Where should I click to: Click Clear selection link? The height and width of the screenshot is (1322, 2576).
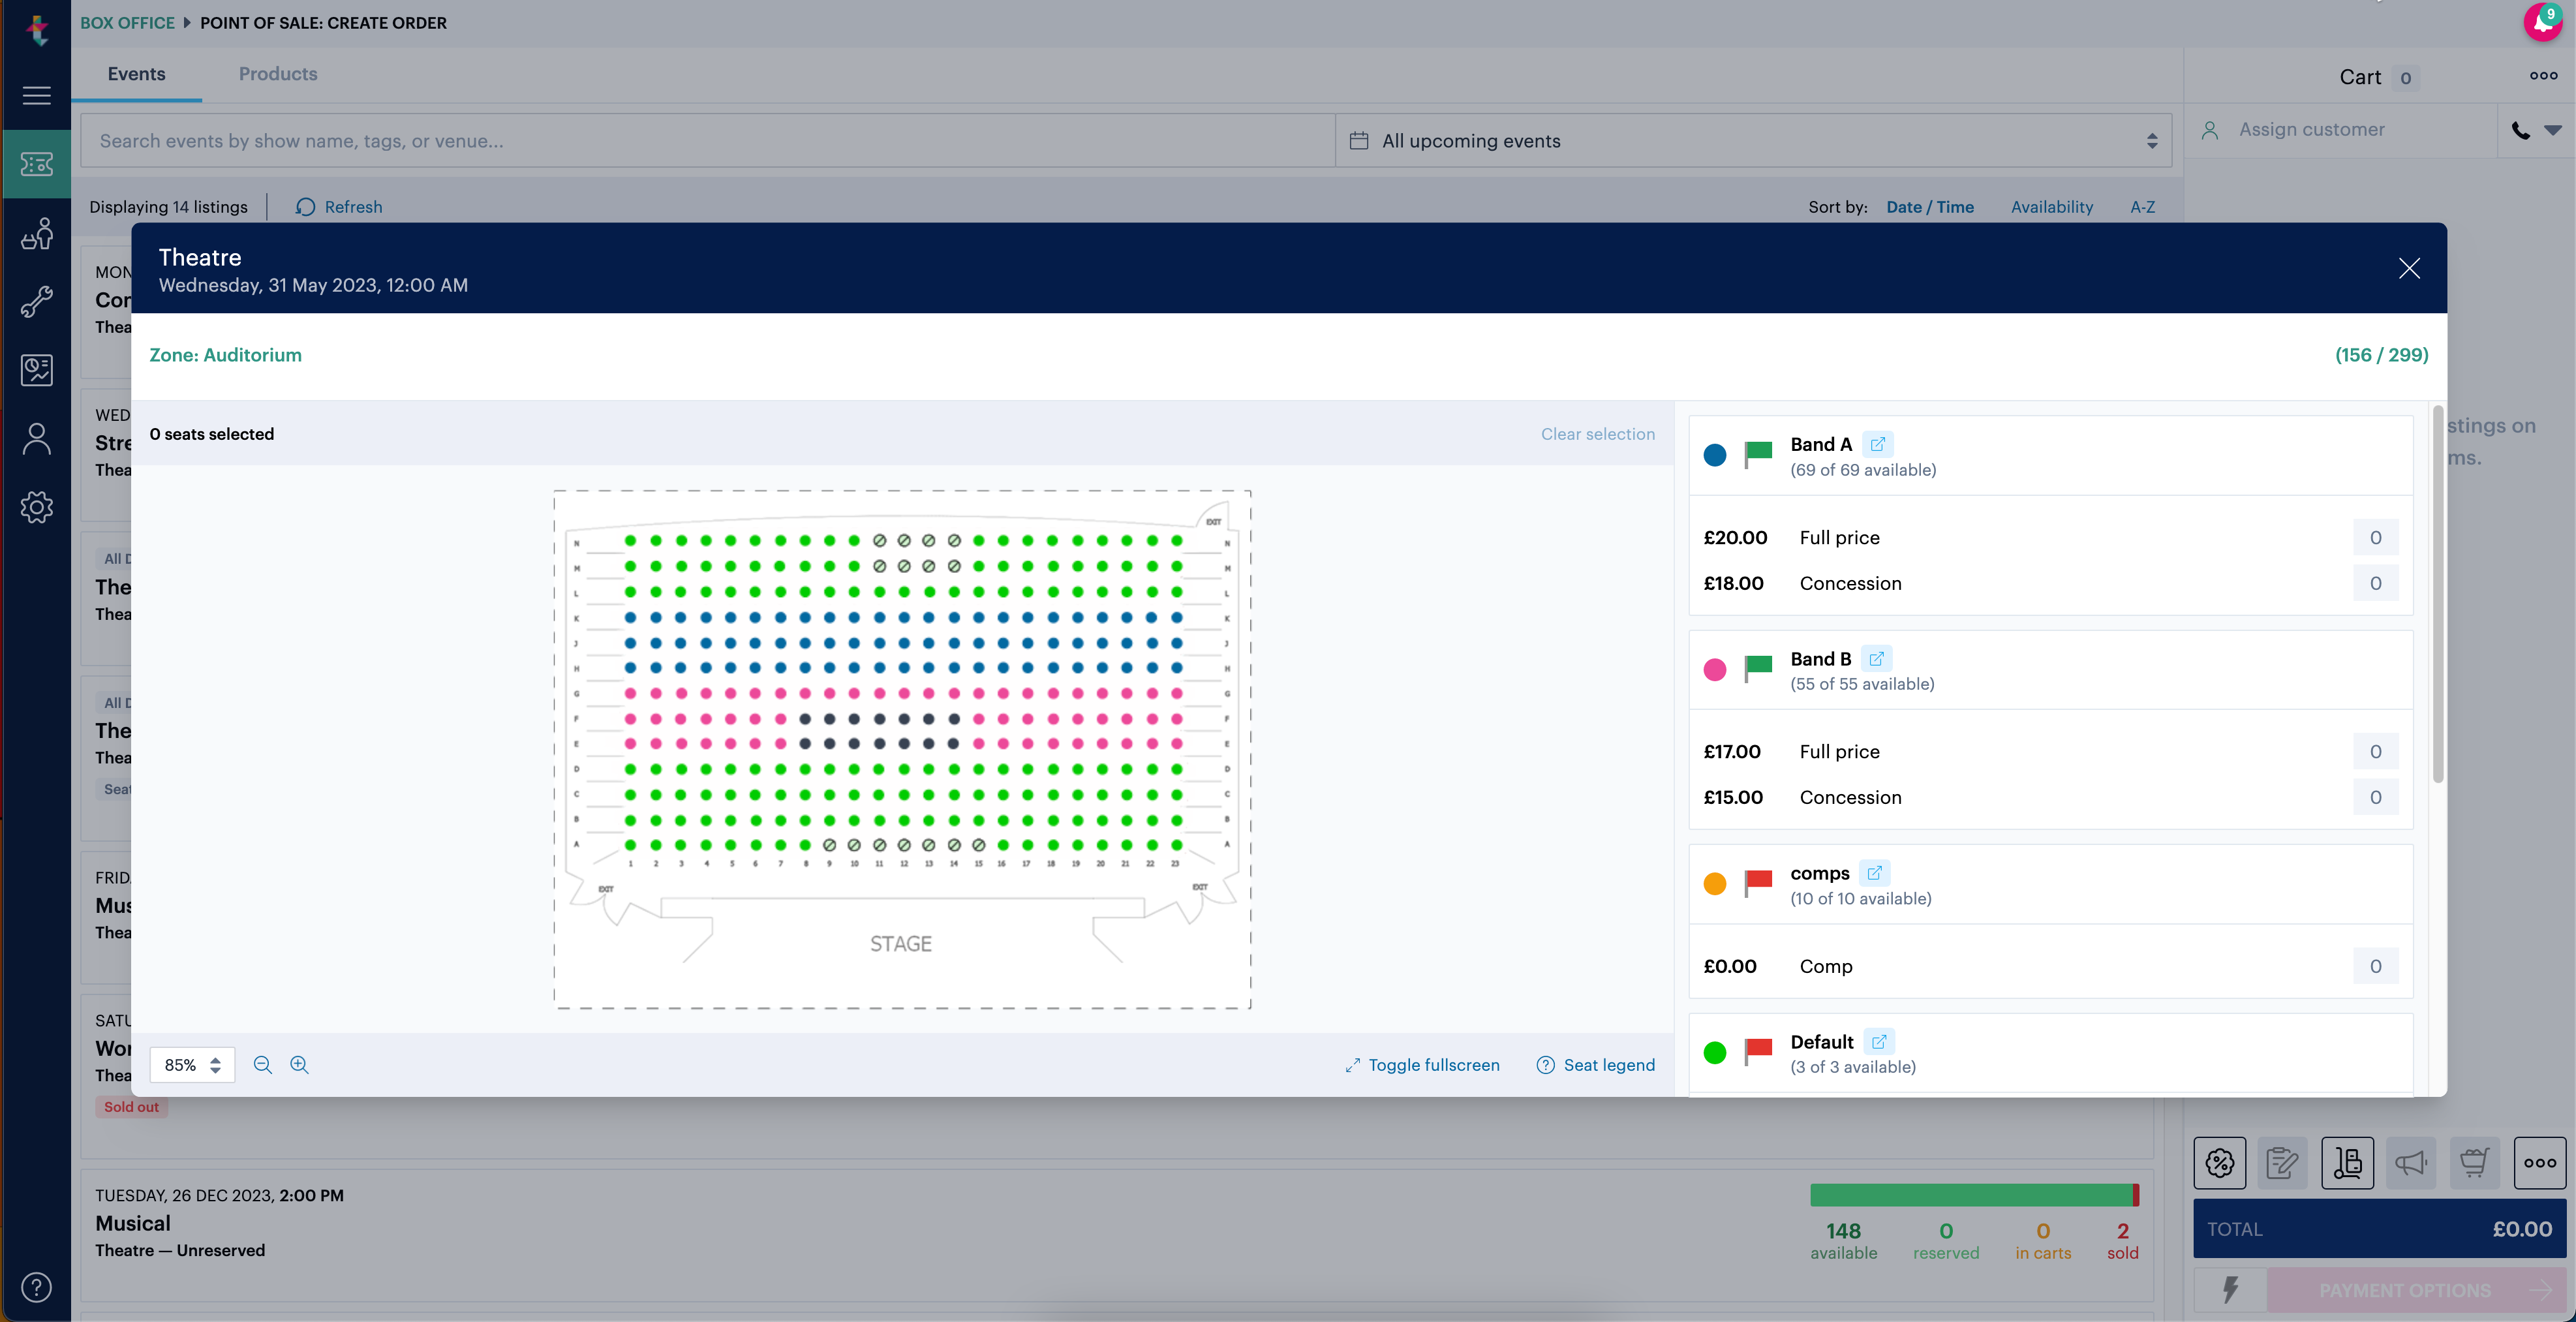(x=1598, y=434)
